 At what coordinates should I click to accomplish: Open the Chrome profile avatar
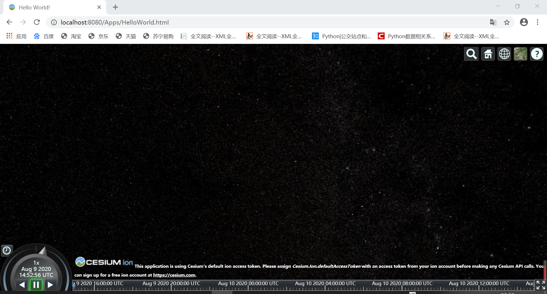pos(524,22)
